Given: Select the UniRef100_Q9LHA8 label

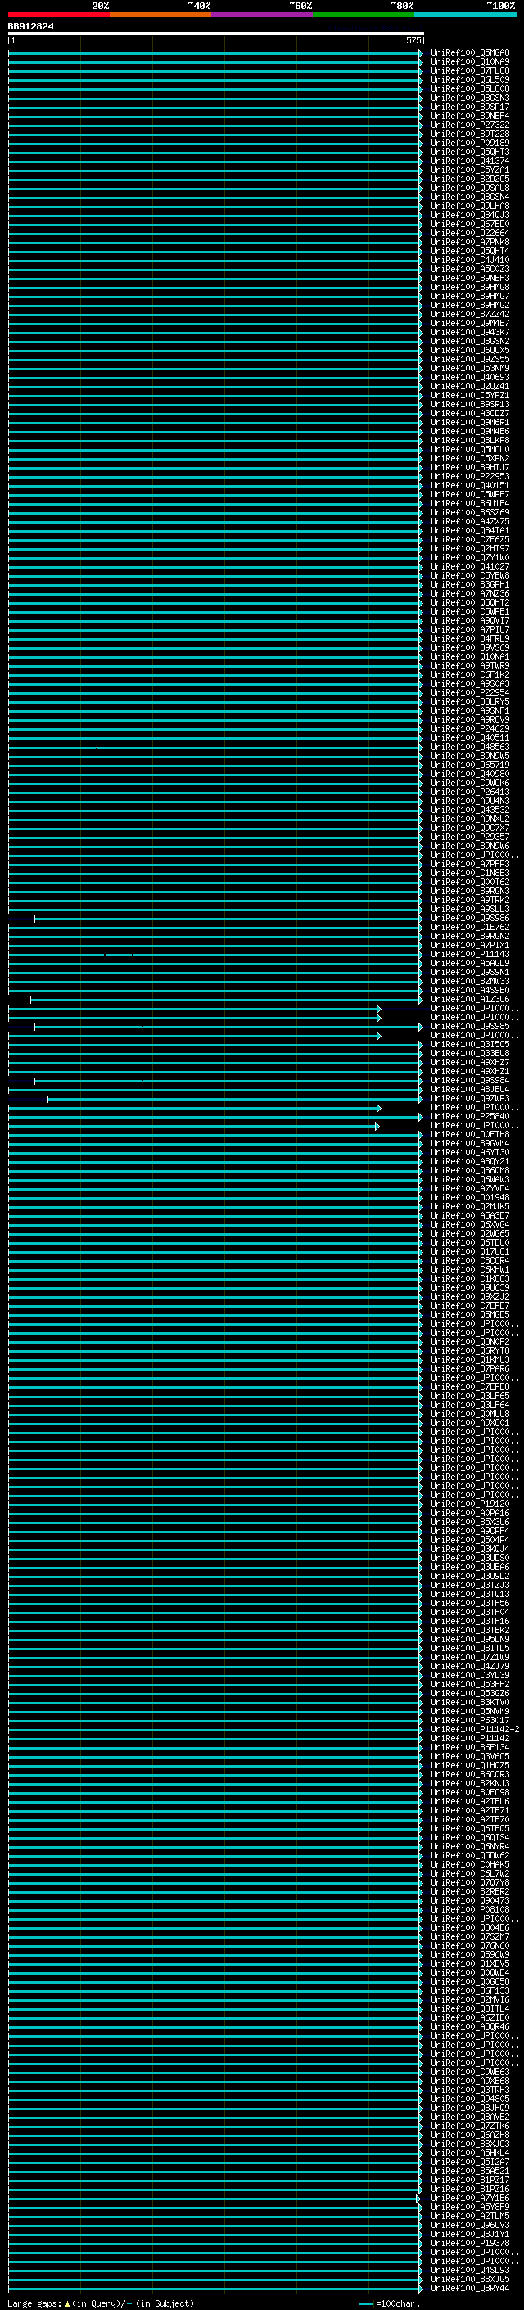Looking at the screenshot, I should pyautogui.click(x=470, y=206).
